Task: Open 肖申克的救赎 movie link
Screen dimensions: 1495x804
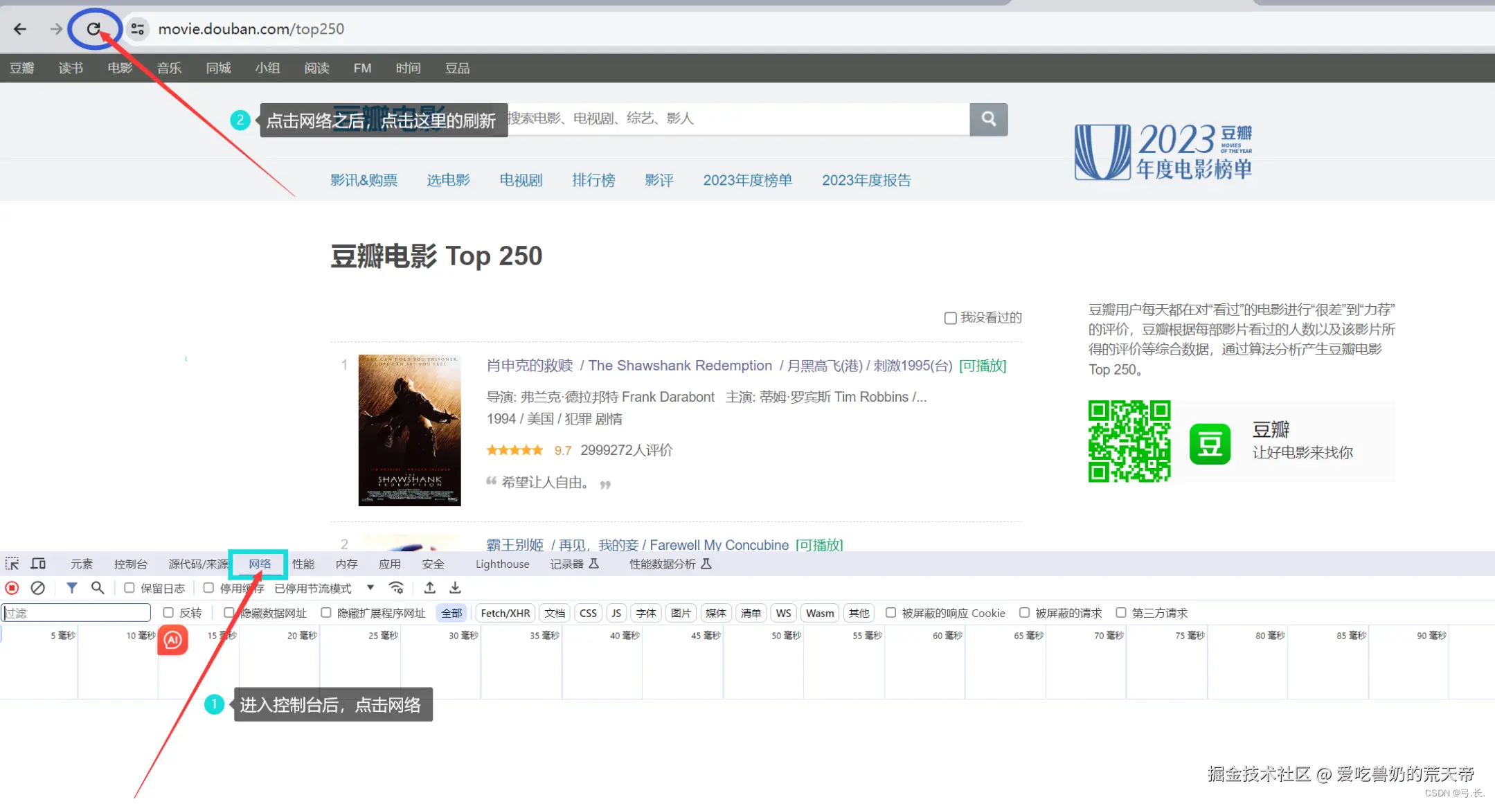Action: tap(530, 366)
